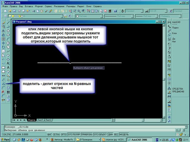
Task: Select the Move tool in Modify toolbar
Action: 3,43
